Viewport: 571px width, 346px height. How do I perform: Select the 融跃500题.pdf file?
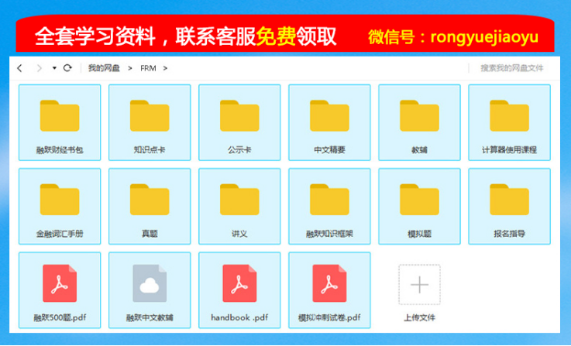coord(60,289)
